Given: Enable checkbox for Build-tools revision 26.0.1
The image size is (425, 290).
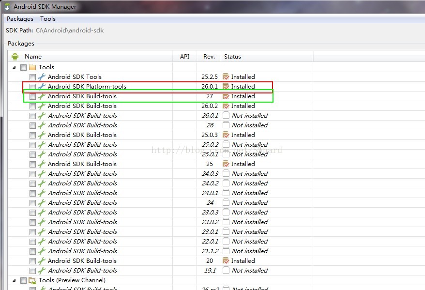Looking at the screenshot, I should tap(32, 116).
